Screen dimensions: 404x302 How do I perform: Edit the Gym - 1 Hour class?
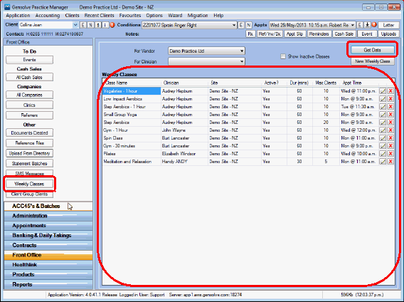383,130
